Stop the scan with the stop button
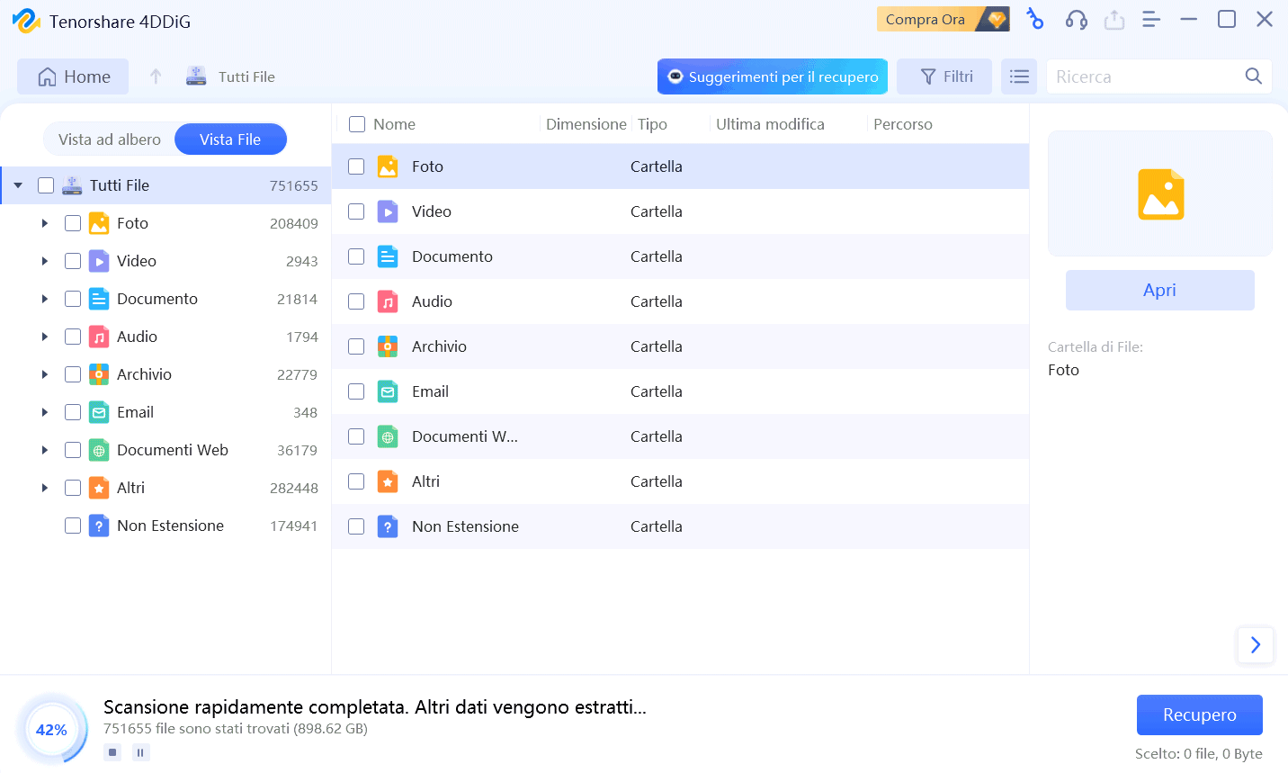 (112, 752)
